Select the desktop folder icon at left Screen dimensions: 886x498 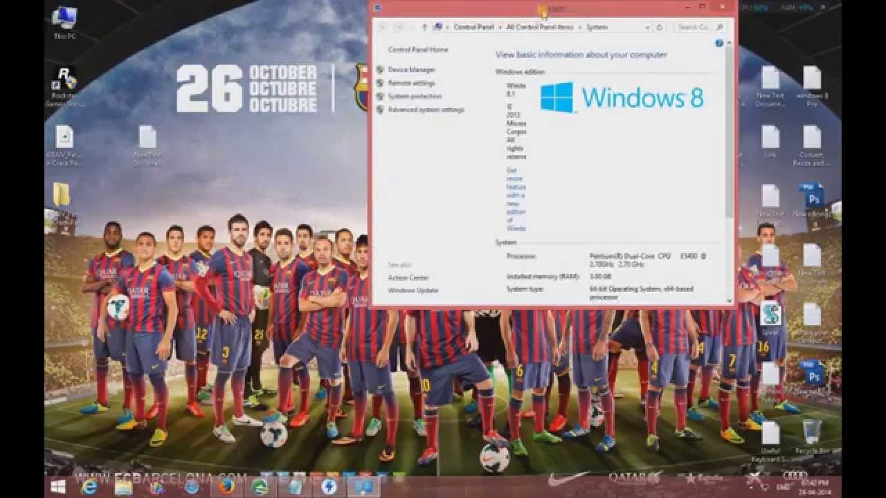pyautogui.click(x=62, y=194)
